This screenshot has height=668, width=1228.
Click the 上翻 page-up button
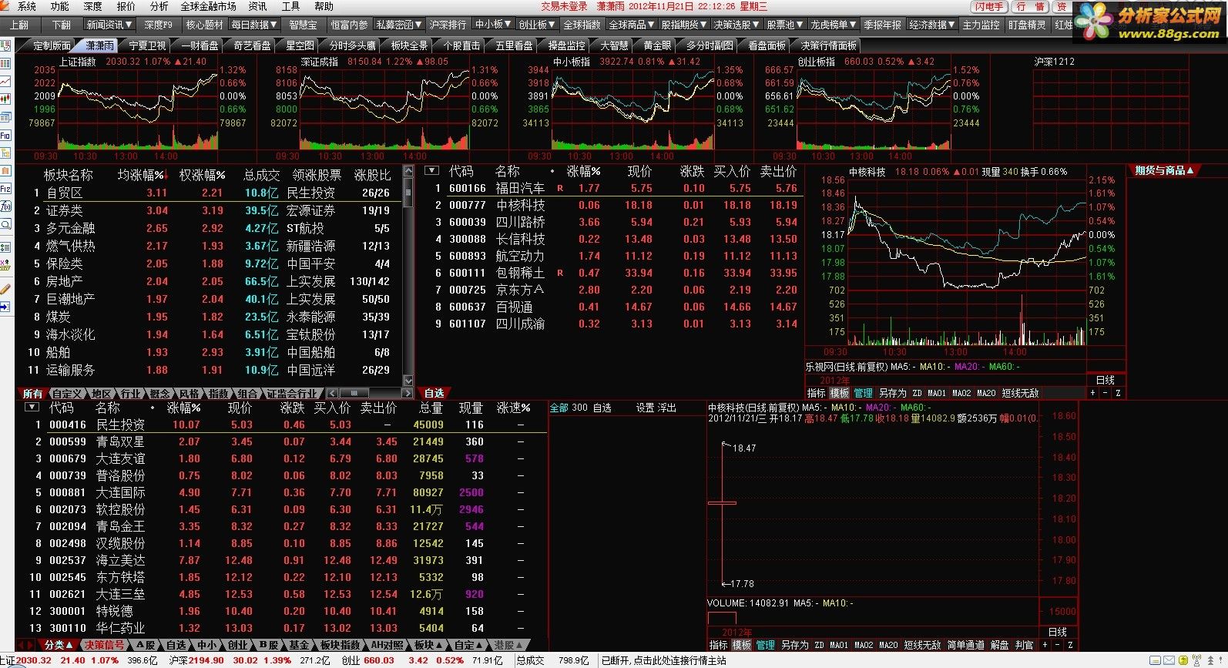point(19,25)
